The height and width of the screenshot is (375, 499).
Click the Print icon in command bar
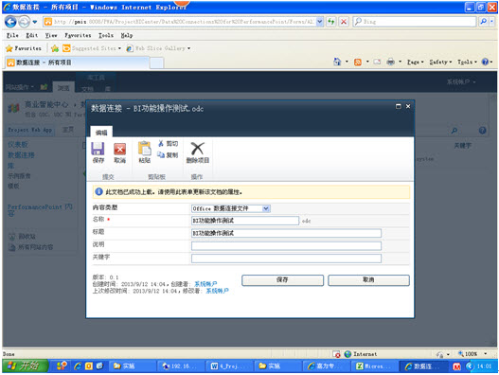[x=390, y=62]
